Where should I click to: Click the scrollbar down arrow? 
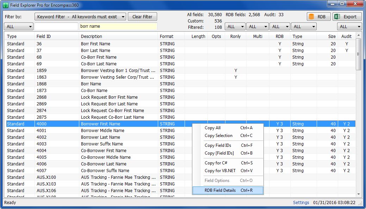tap(359, 194)
